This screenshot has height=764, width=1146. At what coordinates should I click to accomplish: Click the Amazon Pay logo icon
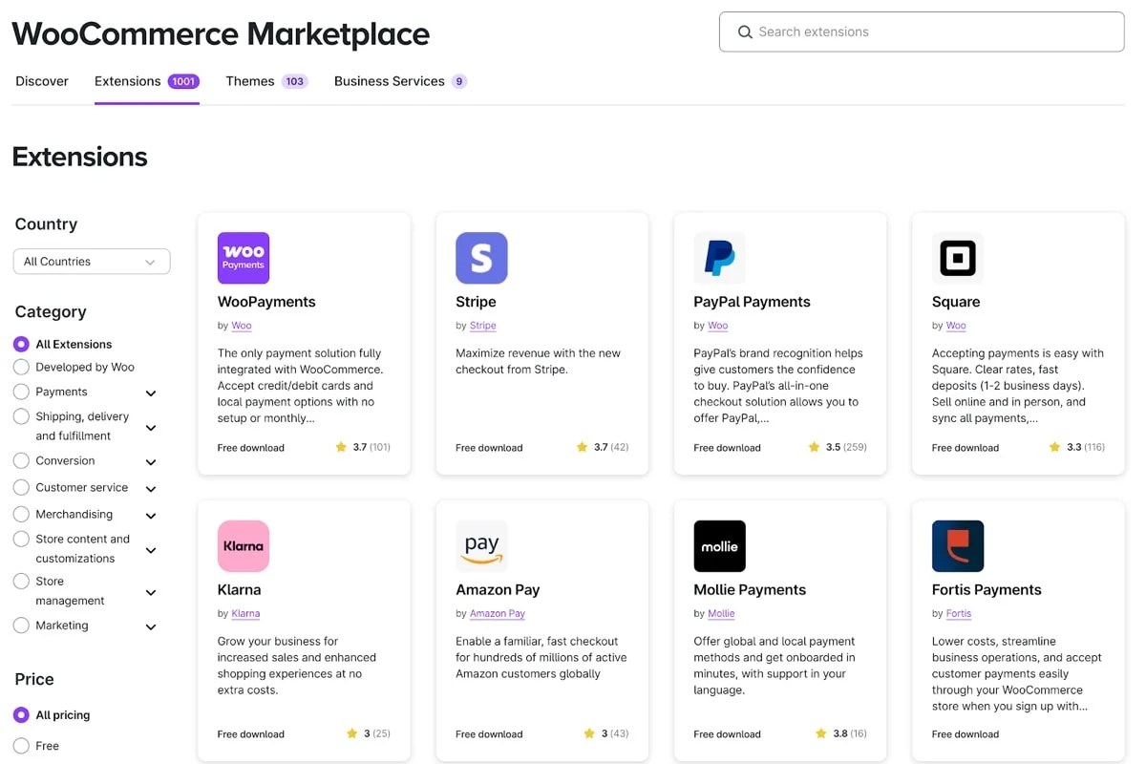(x=481, y=546)
